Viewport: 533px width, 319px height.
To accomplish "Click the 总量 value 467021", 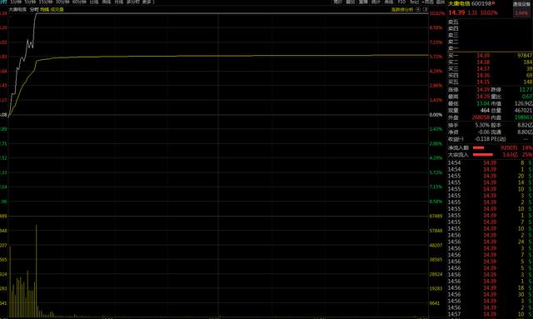I will [x=524, y=111].
